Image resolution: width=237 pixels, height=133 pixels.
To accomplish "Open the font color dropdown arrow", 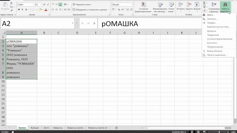I will (x=49, y=10).
